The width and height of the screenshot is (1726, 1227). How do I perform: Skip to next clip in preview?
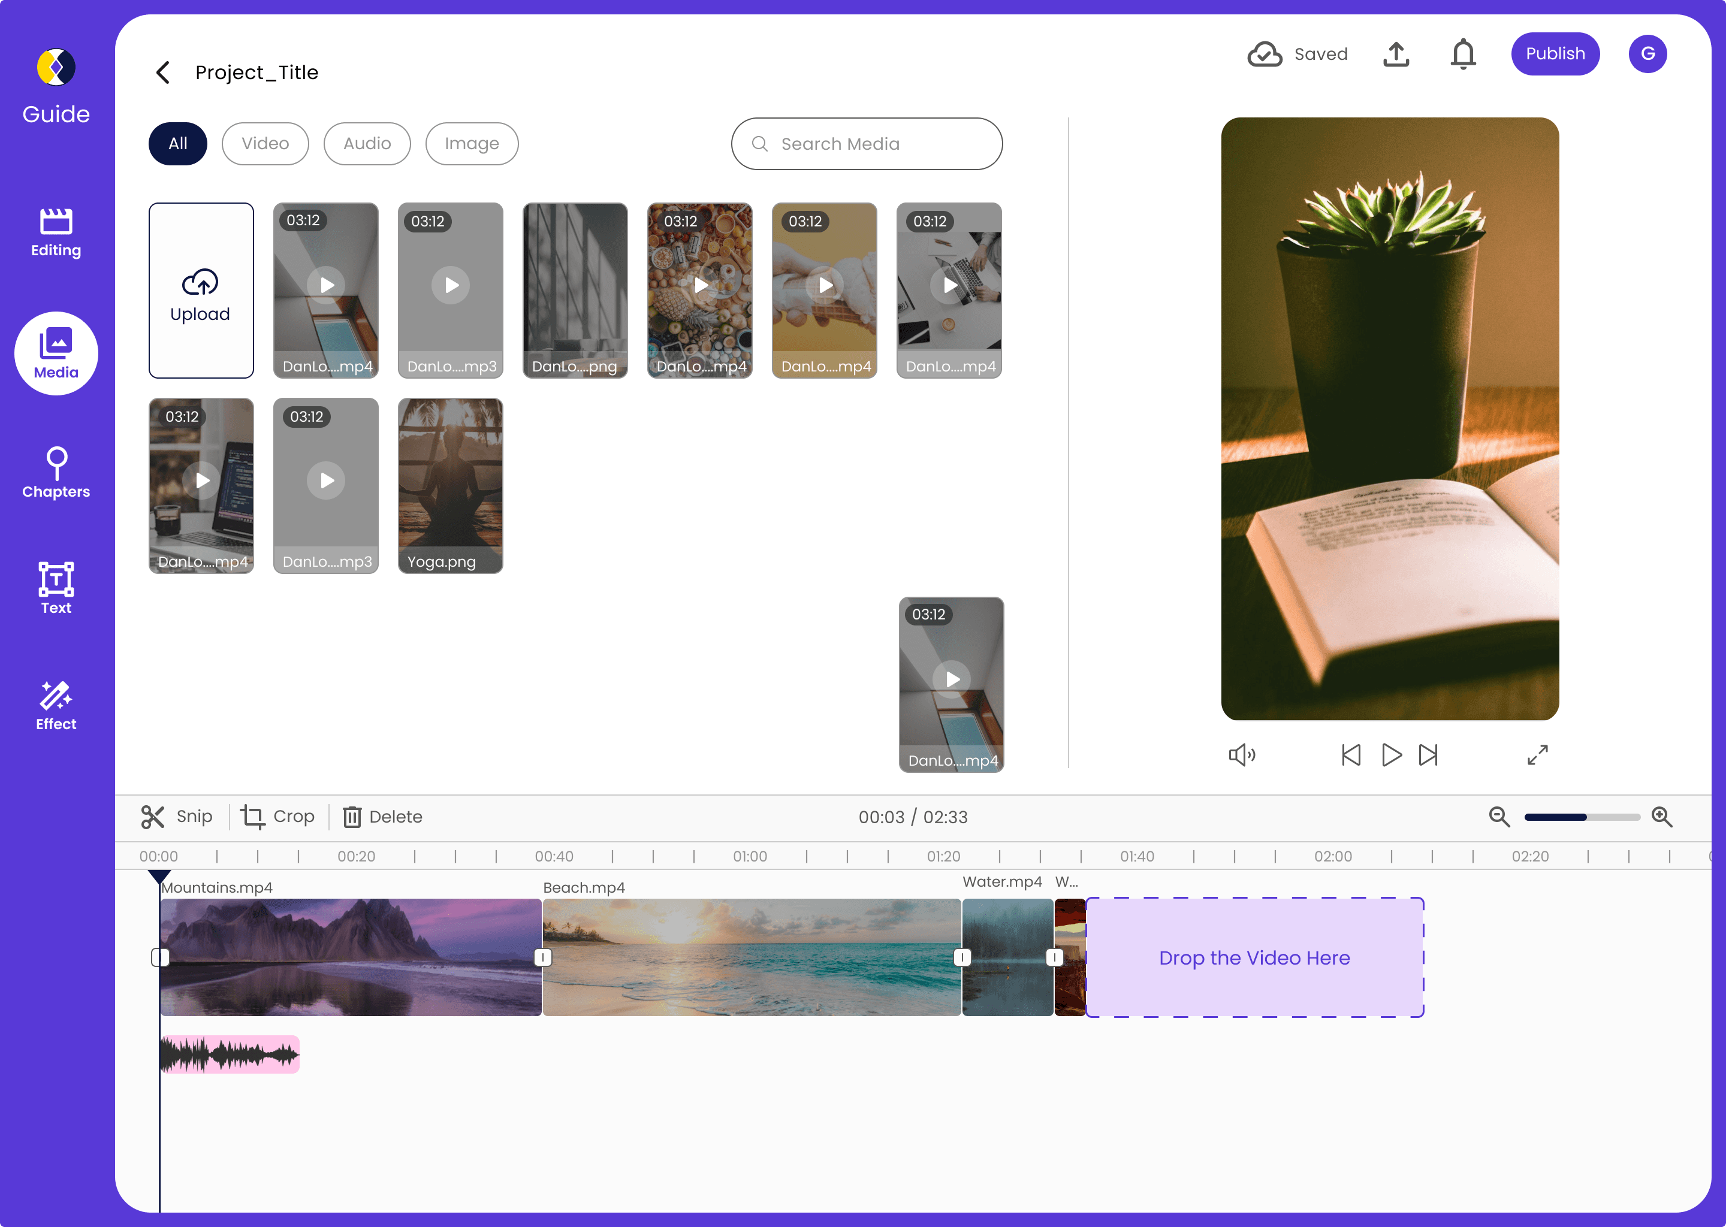point(1428,755)
